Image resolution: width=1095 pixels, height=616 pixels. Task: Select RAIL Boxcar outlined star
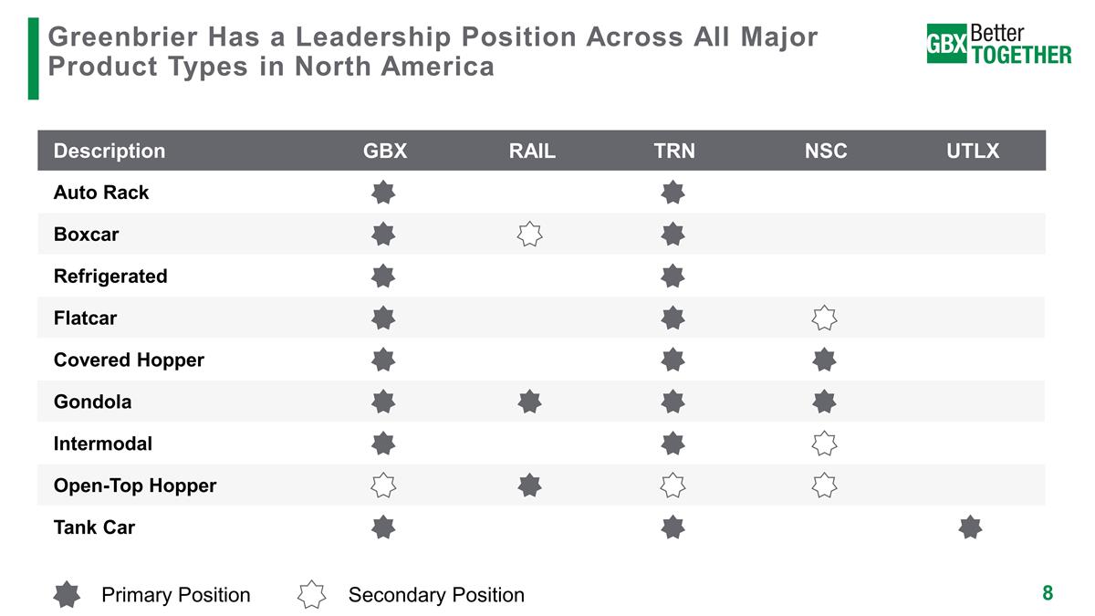tap(529, 235)
